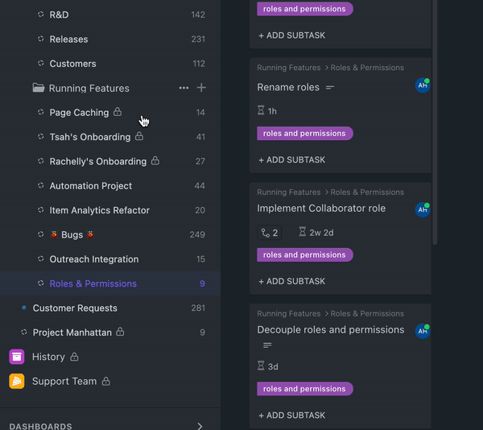Click the History archive icon

17,356
